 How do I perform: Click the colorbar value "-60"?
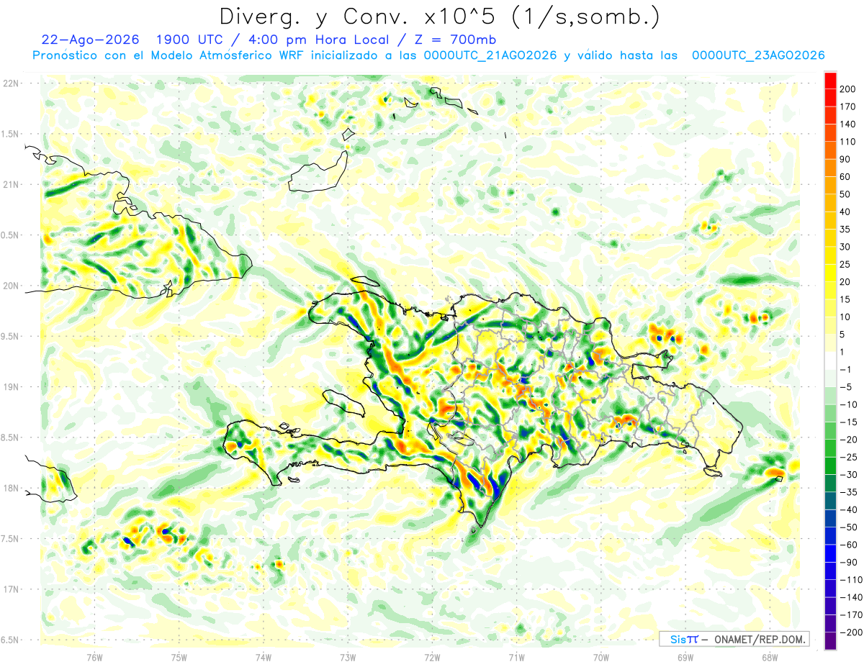[848, 545]
